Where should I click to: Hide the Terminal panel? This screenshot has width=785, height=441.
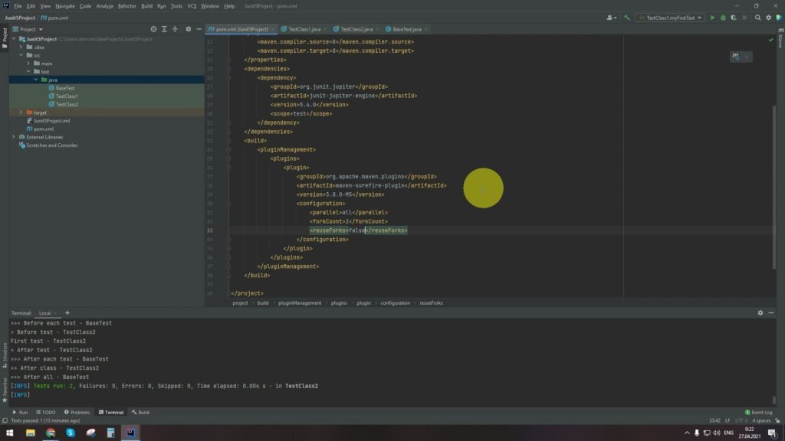pos(771,313)
